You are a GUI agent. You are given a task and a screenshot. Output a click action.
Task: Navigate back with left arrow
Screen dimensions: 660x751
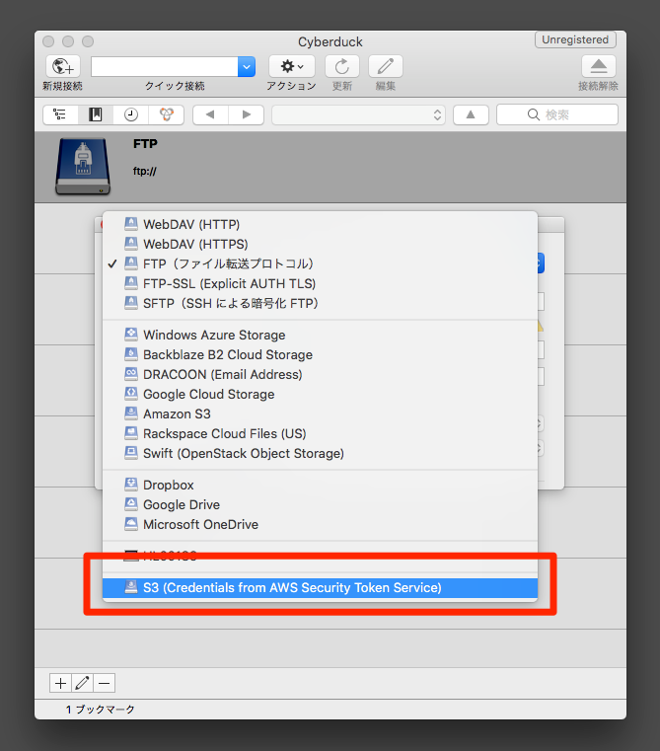[210, 114]
